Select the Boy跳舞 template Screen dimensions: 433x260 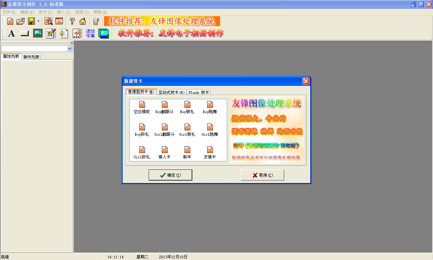(x=210, y=107)
